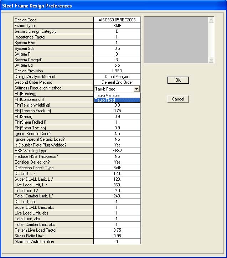
Task: Click the System Sds value 0.5
Action: coord(117,48)
